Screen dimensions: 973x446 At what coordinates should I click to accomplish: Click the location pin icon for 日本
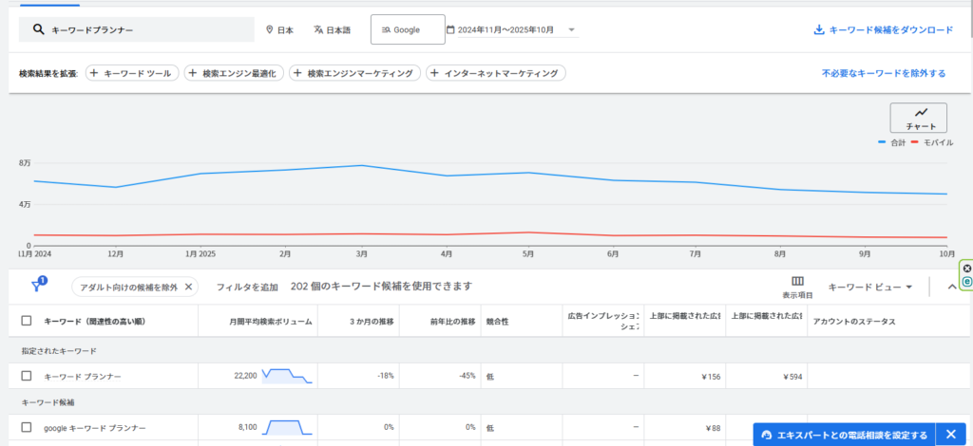270,30
